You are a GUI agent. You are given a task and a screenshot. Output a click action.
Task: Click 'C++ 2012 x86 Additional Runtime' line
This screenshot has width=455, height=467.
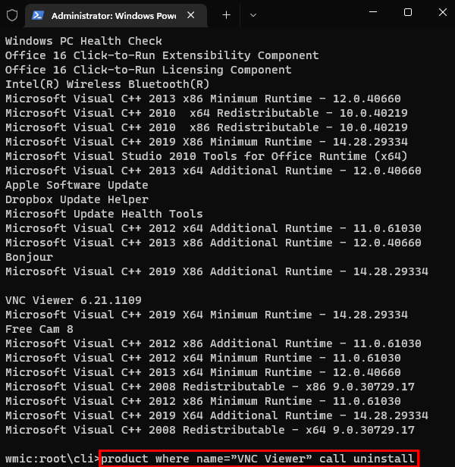(213, 343)
